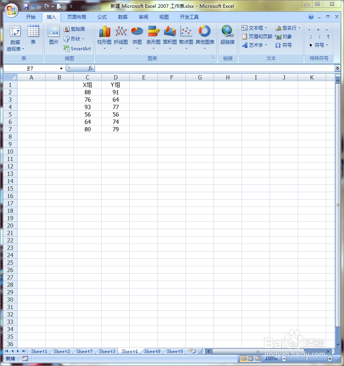Expand the formula bar

[x=337, y=68]
